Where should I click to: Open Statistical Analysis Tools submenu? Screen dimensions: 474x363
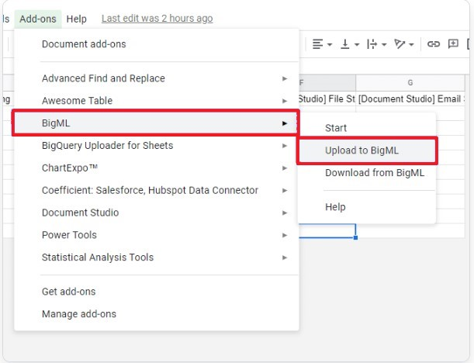[157, 258]
